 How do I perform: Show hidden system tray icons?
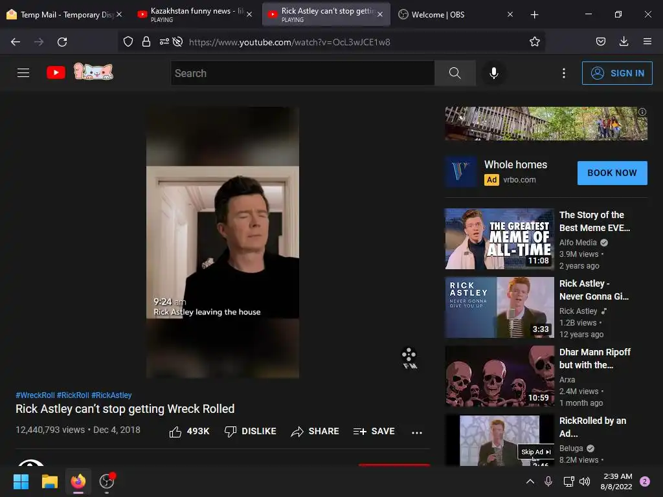530,481
